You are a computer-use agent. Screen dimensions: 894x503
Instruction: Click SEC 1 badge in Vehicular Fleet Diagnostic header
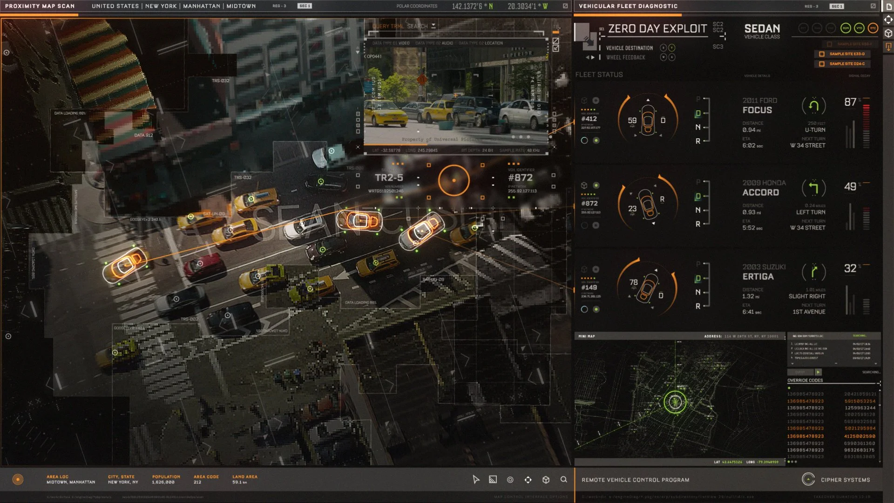(837, 6)
